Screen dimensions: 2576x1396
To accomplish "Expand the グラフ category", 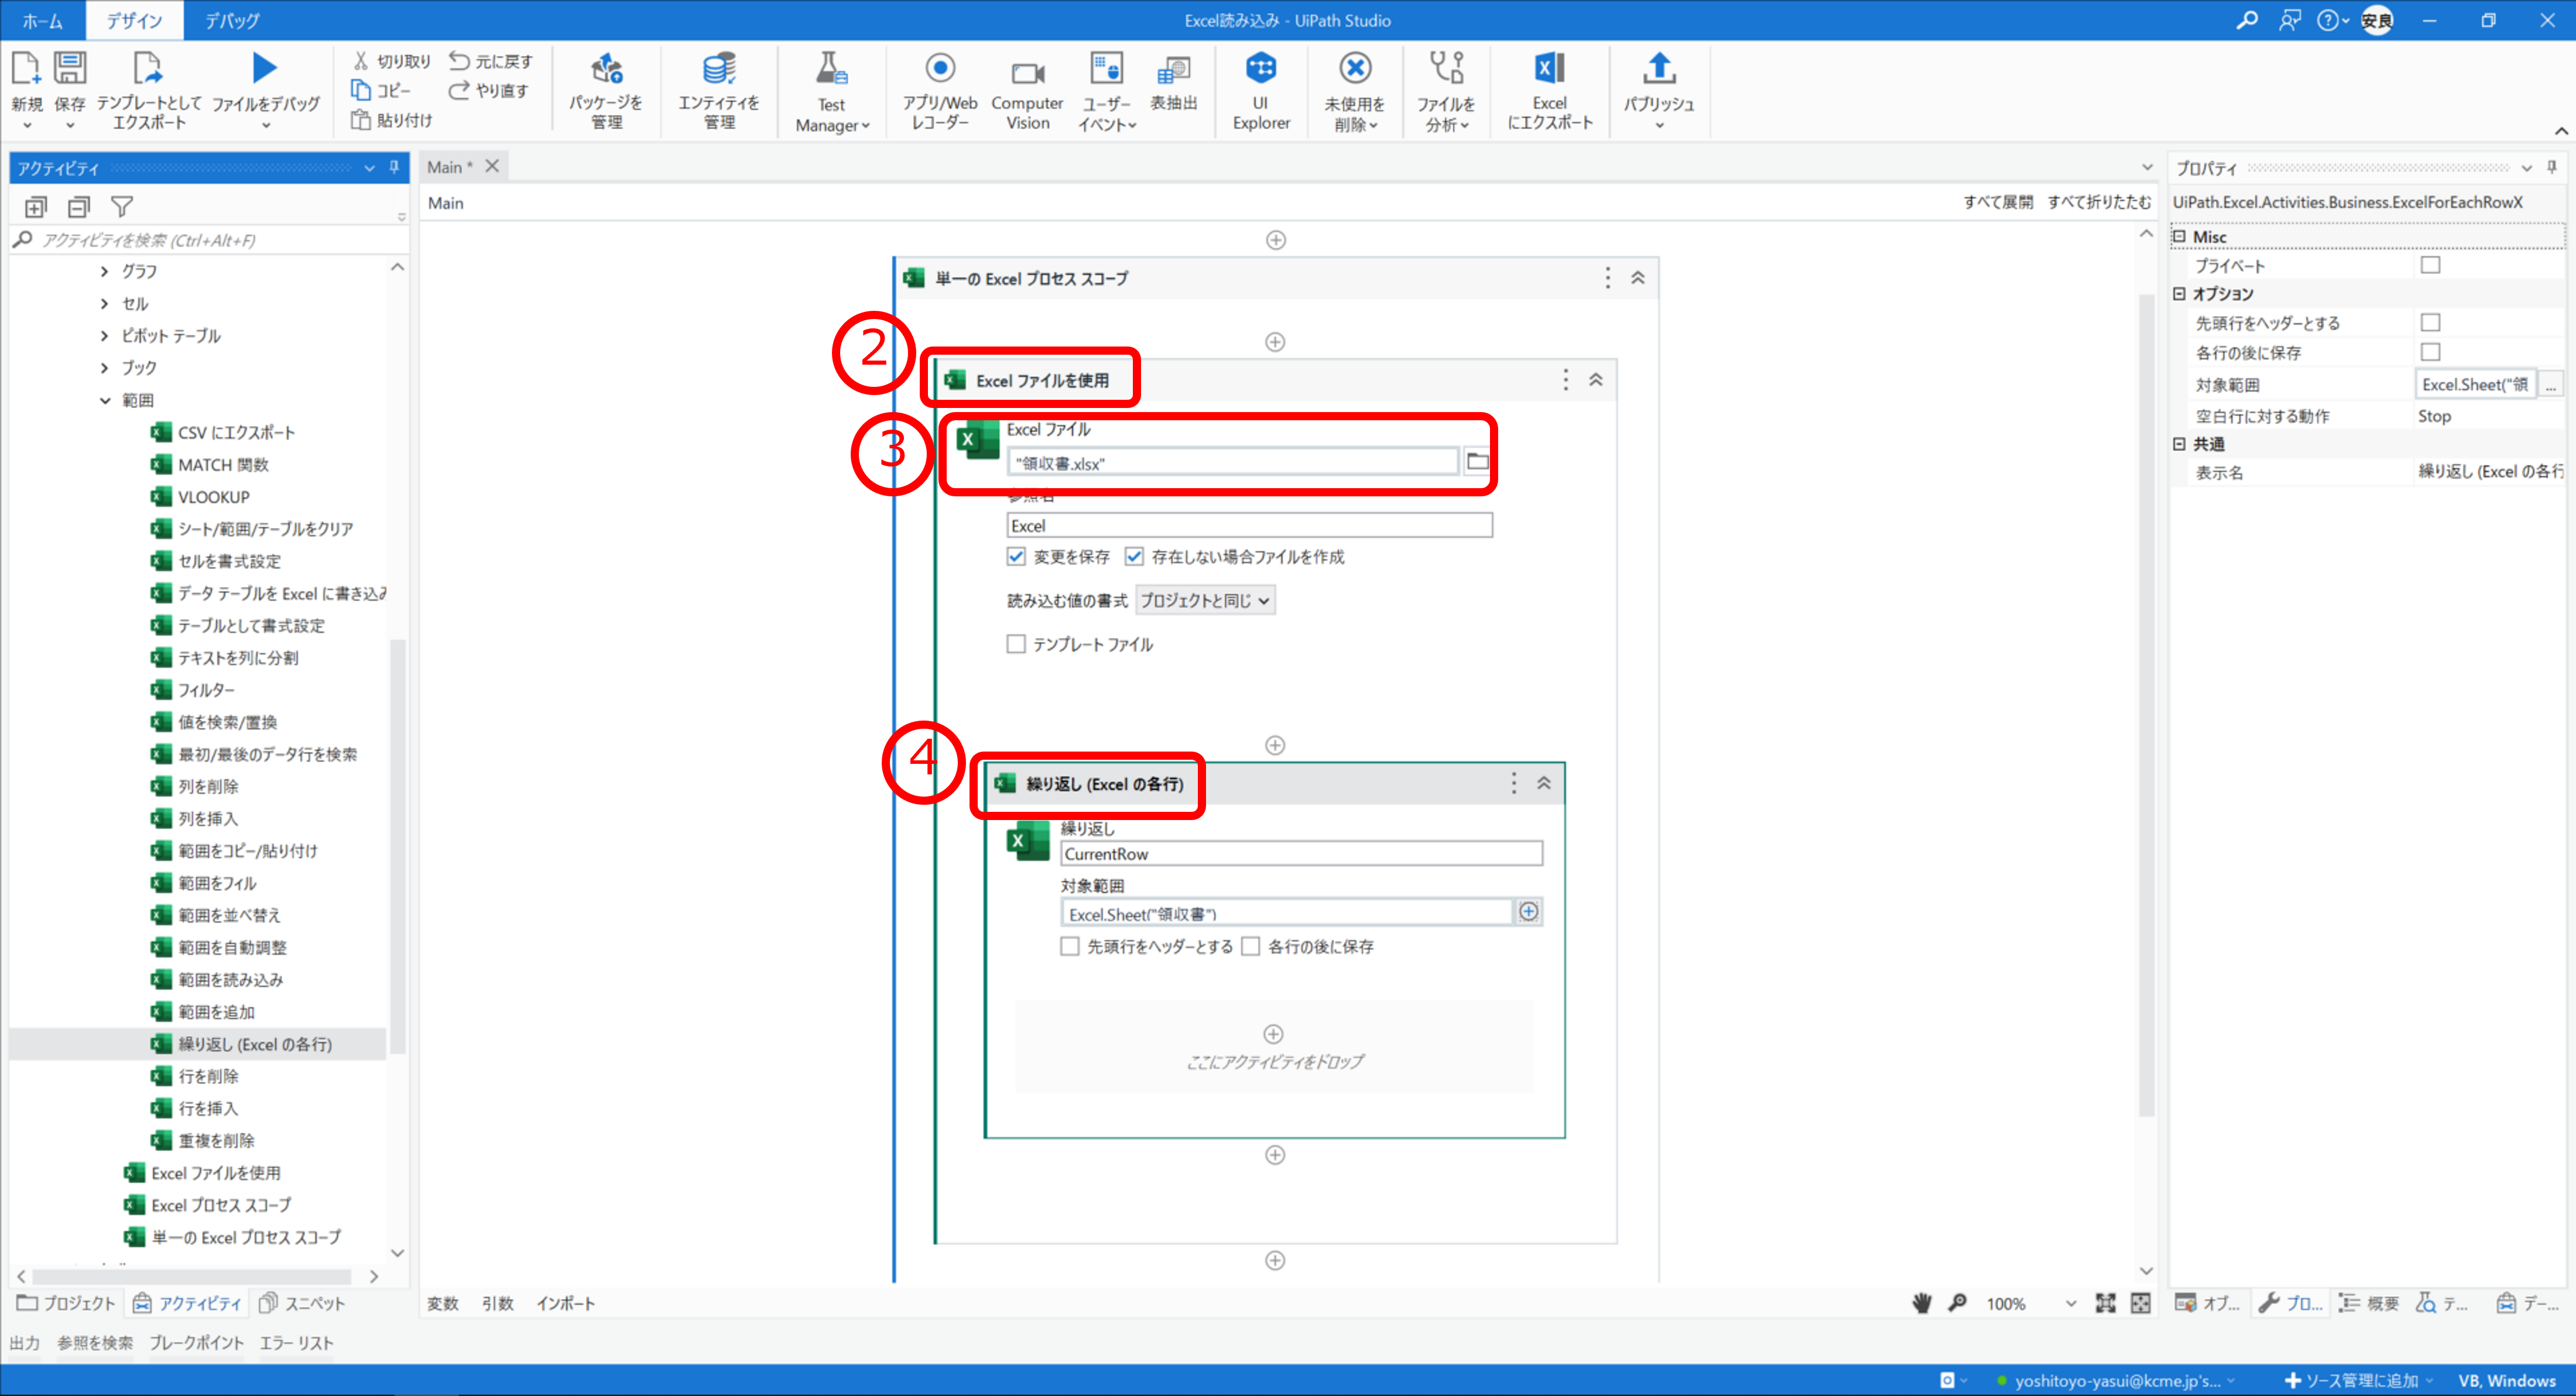I will 104,270.
